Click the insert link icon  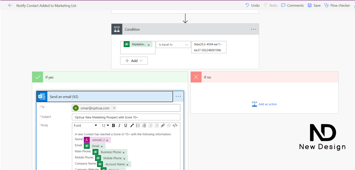coord(163,126)
